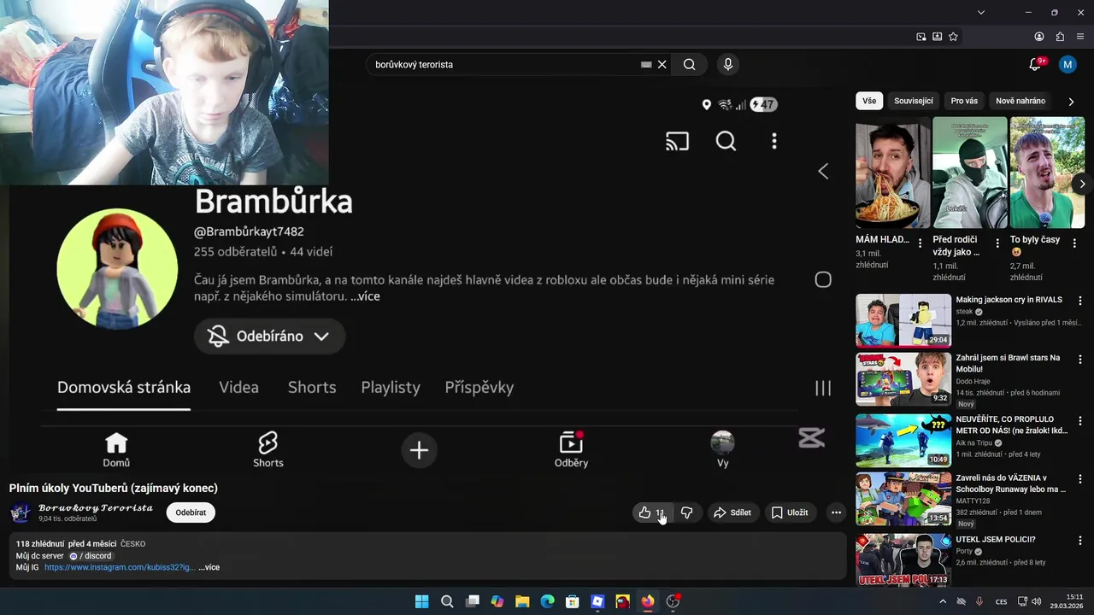Select the Vše filter chip
This screenshot has height=615, width=1094.
pos(869,101)
